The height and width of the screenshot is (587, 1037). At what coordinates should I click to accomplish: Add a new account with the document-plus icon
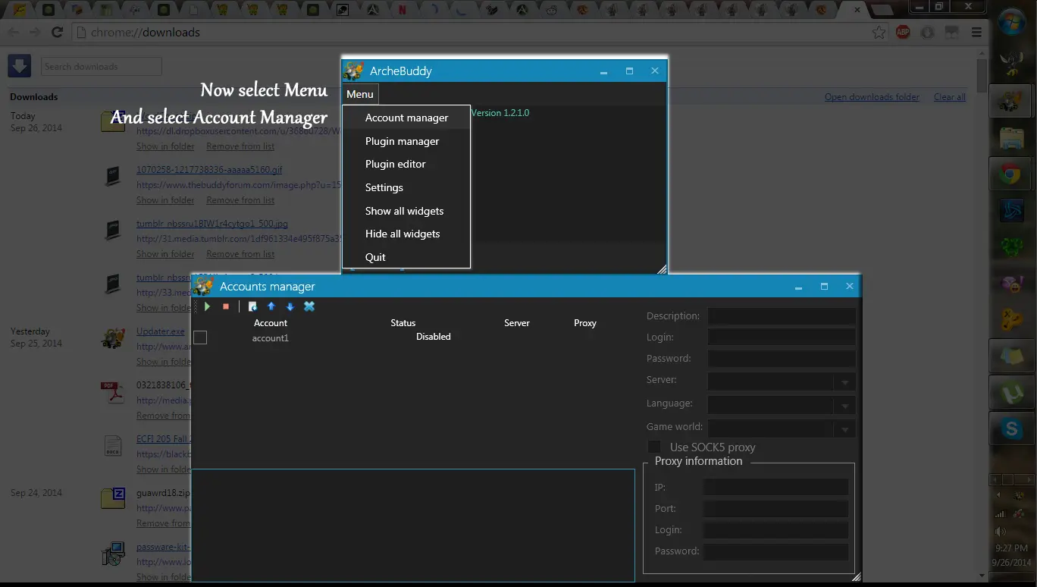(252, 306)
